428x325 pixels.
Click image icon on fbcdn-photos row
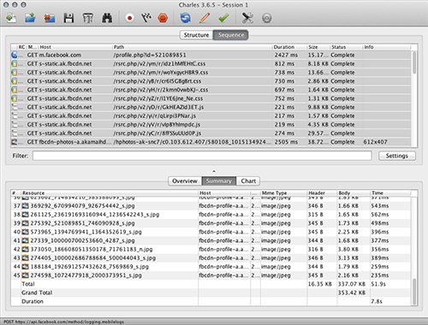coord(15,142)
